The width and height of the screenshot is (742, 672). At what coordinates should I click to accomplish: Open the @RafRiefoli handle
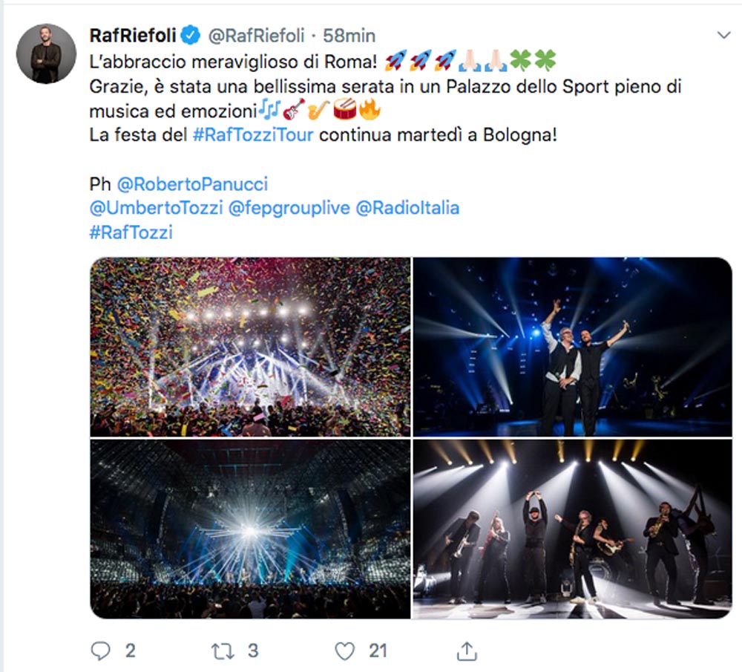tap(257, 36)
